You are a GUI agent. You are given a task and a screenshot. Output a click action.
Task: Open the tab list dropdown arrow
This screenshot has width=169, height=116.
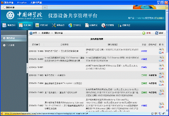click(167, 7)
